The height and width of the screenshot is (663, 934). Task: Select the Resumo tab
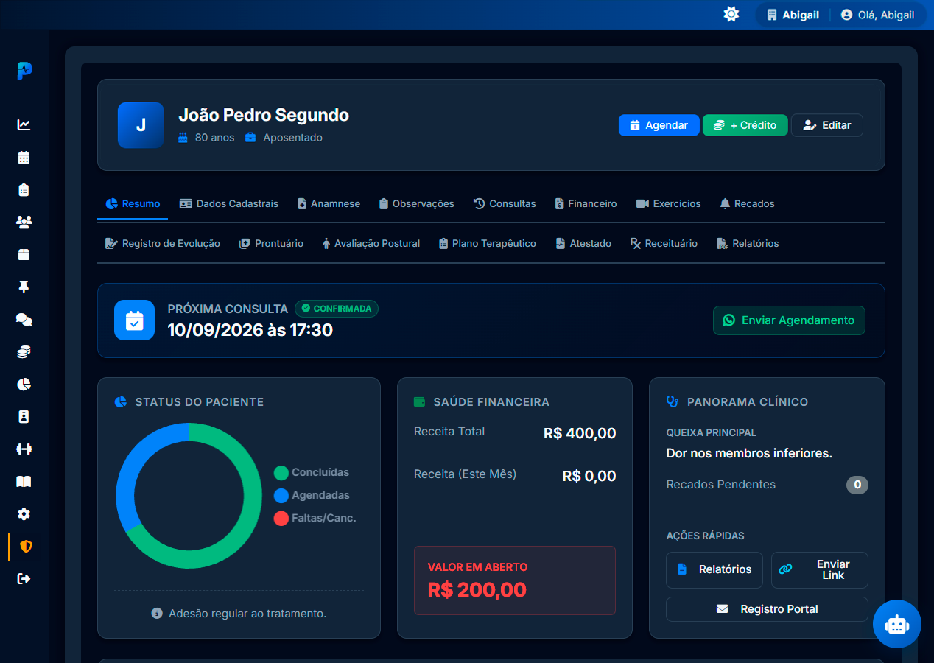(x=133, y=204)
